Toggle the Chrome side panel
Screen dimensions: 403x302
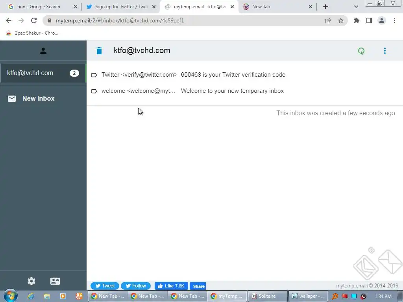coord(369,20)
